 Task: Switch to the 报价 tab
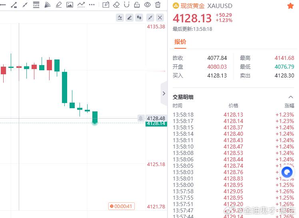[180, 42]
